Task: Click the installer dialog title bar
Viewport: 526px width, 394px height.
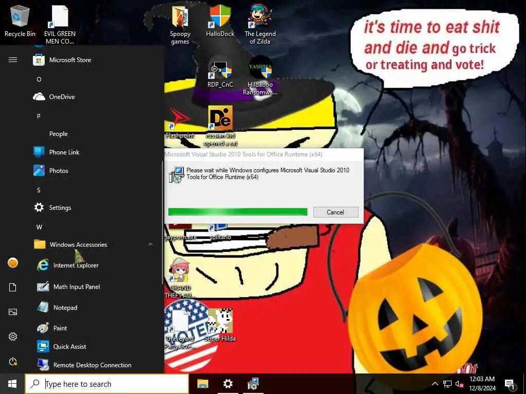Action: [264, 154]
